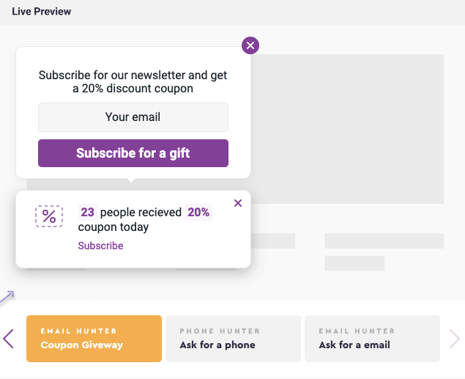Select the Ask for a email template

[372, 339]
